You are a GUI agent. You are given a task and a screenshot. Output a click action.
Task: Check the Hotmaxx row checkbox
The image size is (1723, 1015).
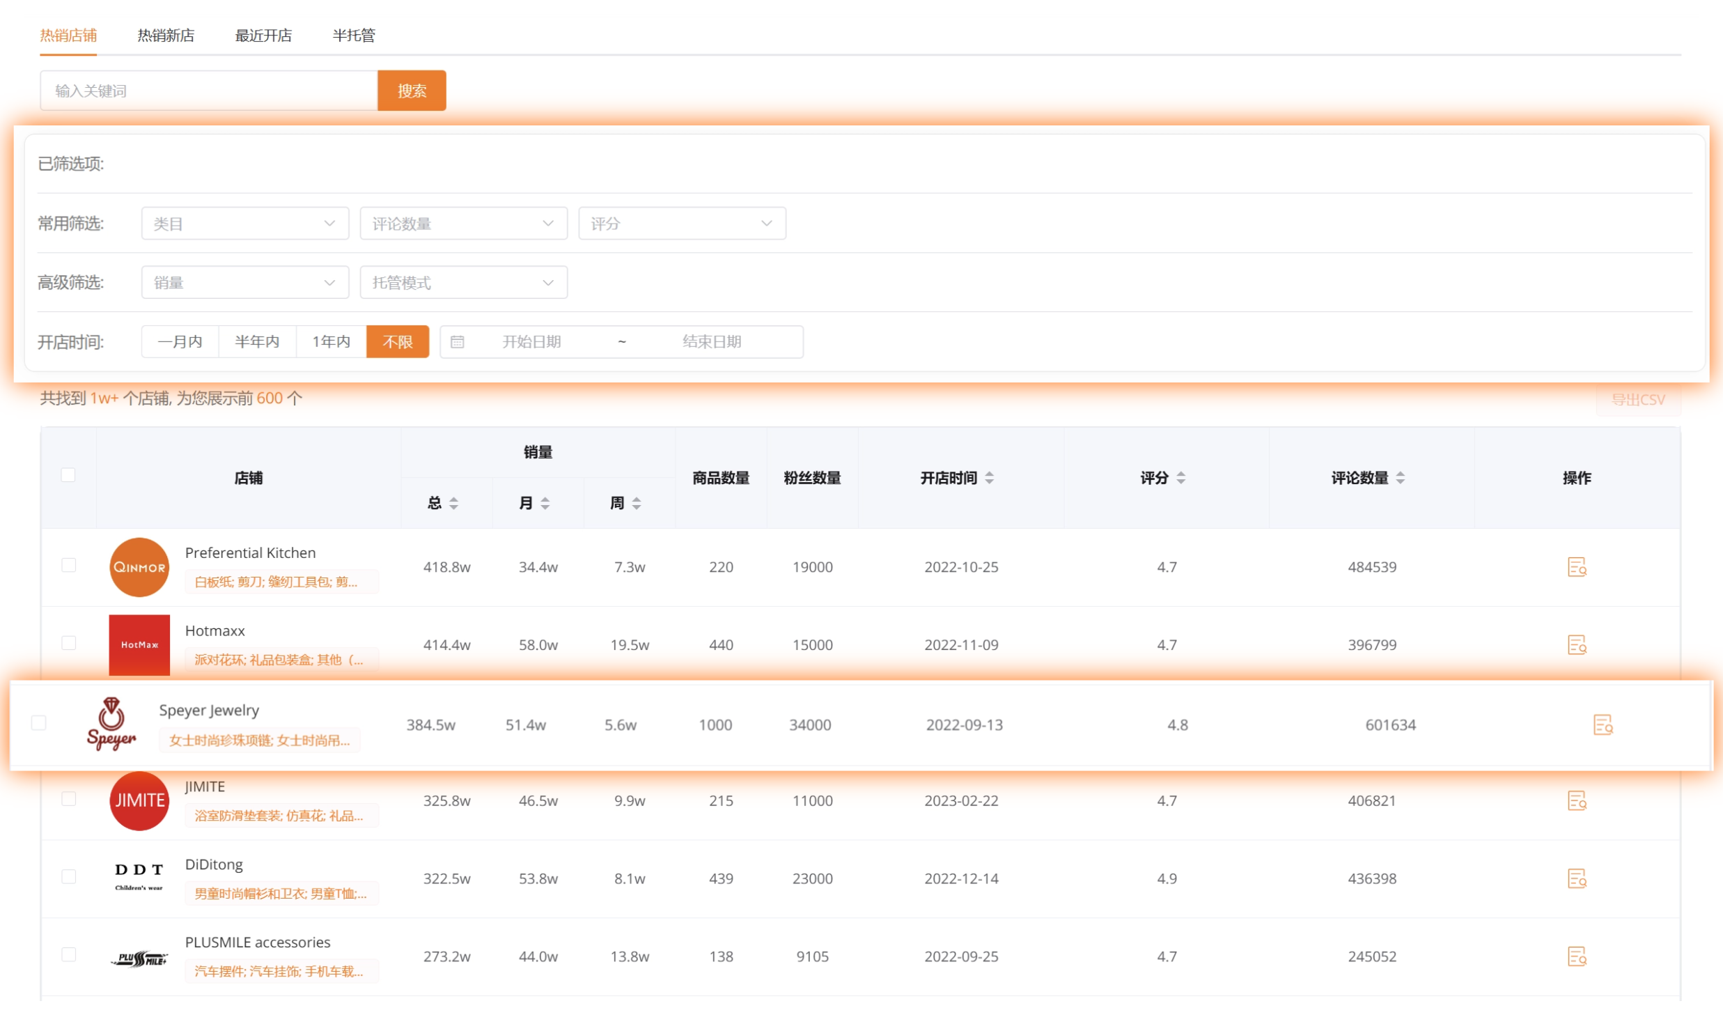click(x=68, y=643)
